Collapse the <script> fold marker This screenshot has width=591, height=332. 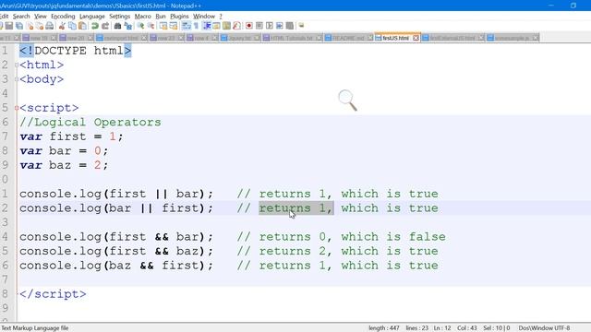(x=17, y=108)
